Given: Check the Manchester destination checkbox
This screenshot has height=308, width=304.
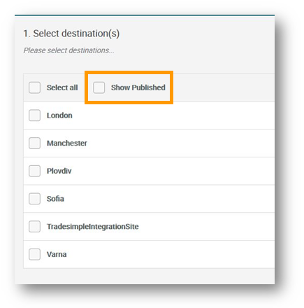Looking at the screenshot, I should 34,143.
